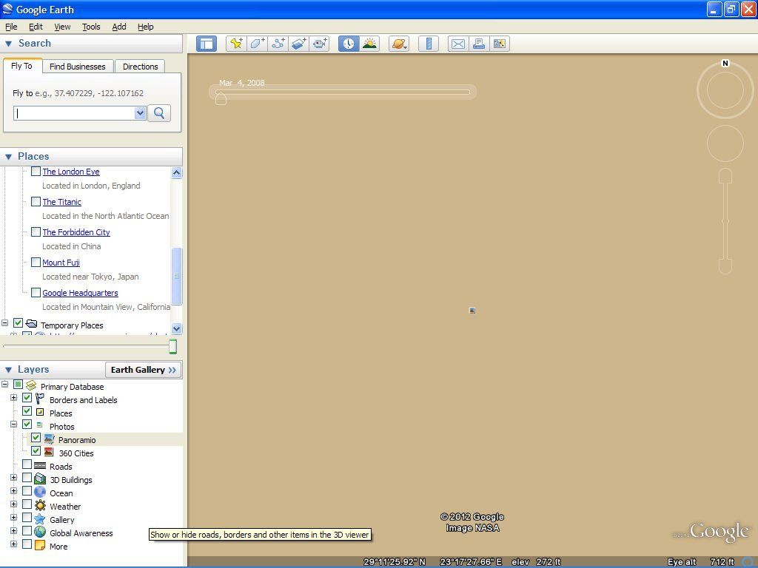Collapse Primary Database tree node

[5, 385]
